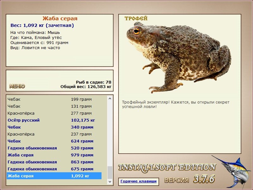Select the Чебак row weighing 131 грамм

pos(54,106)
